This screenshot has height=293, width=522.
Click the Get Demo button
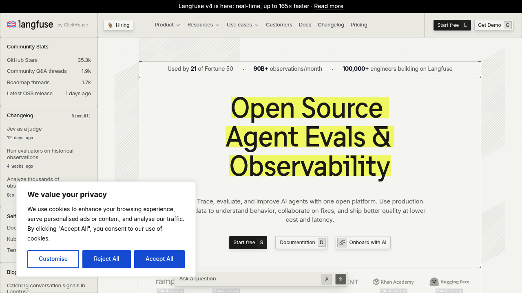click(x=494, y=25)
